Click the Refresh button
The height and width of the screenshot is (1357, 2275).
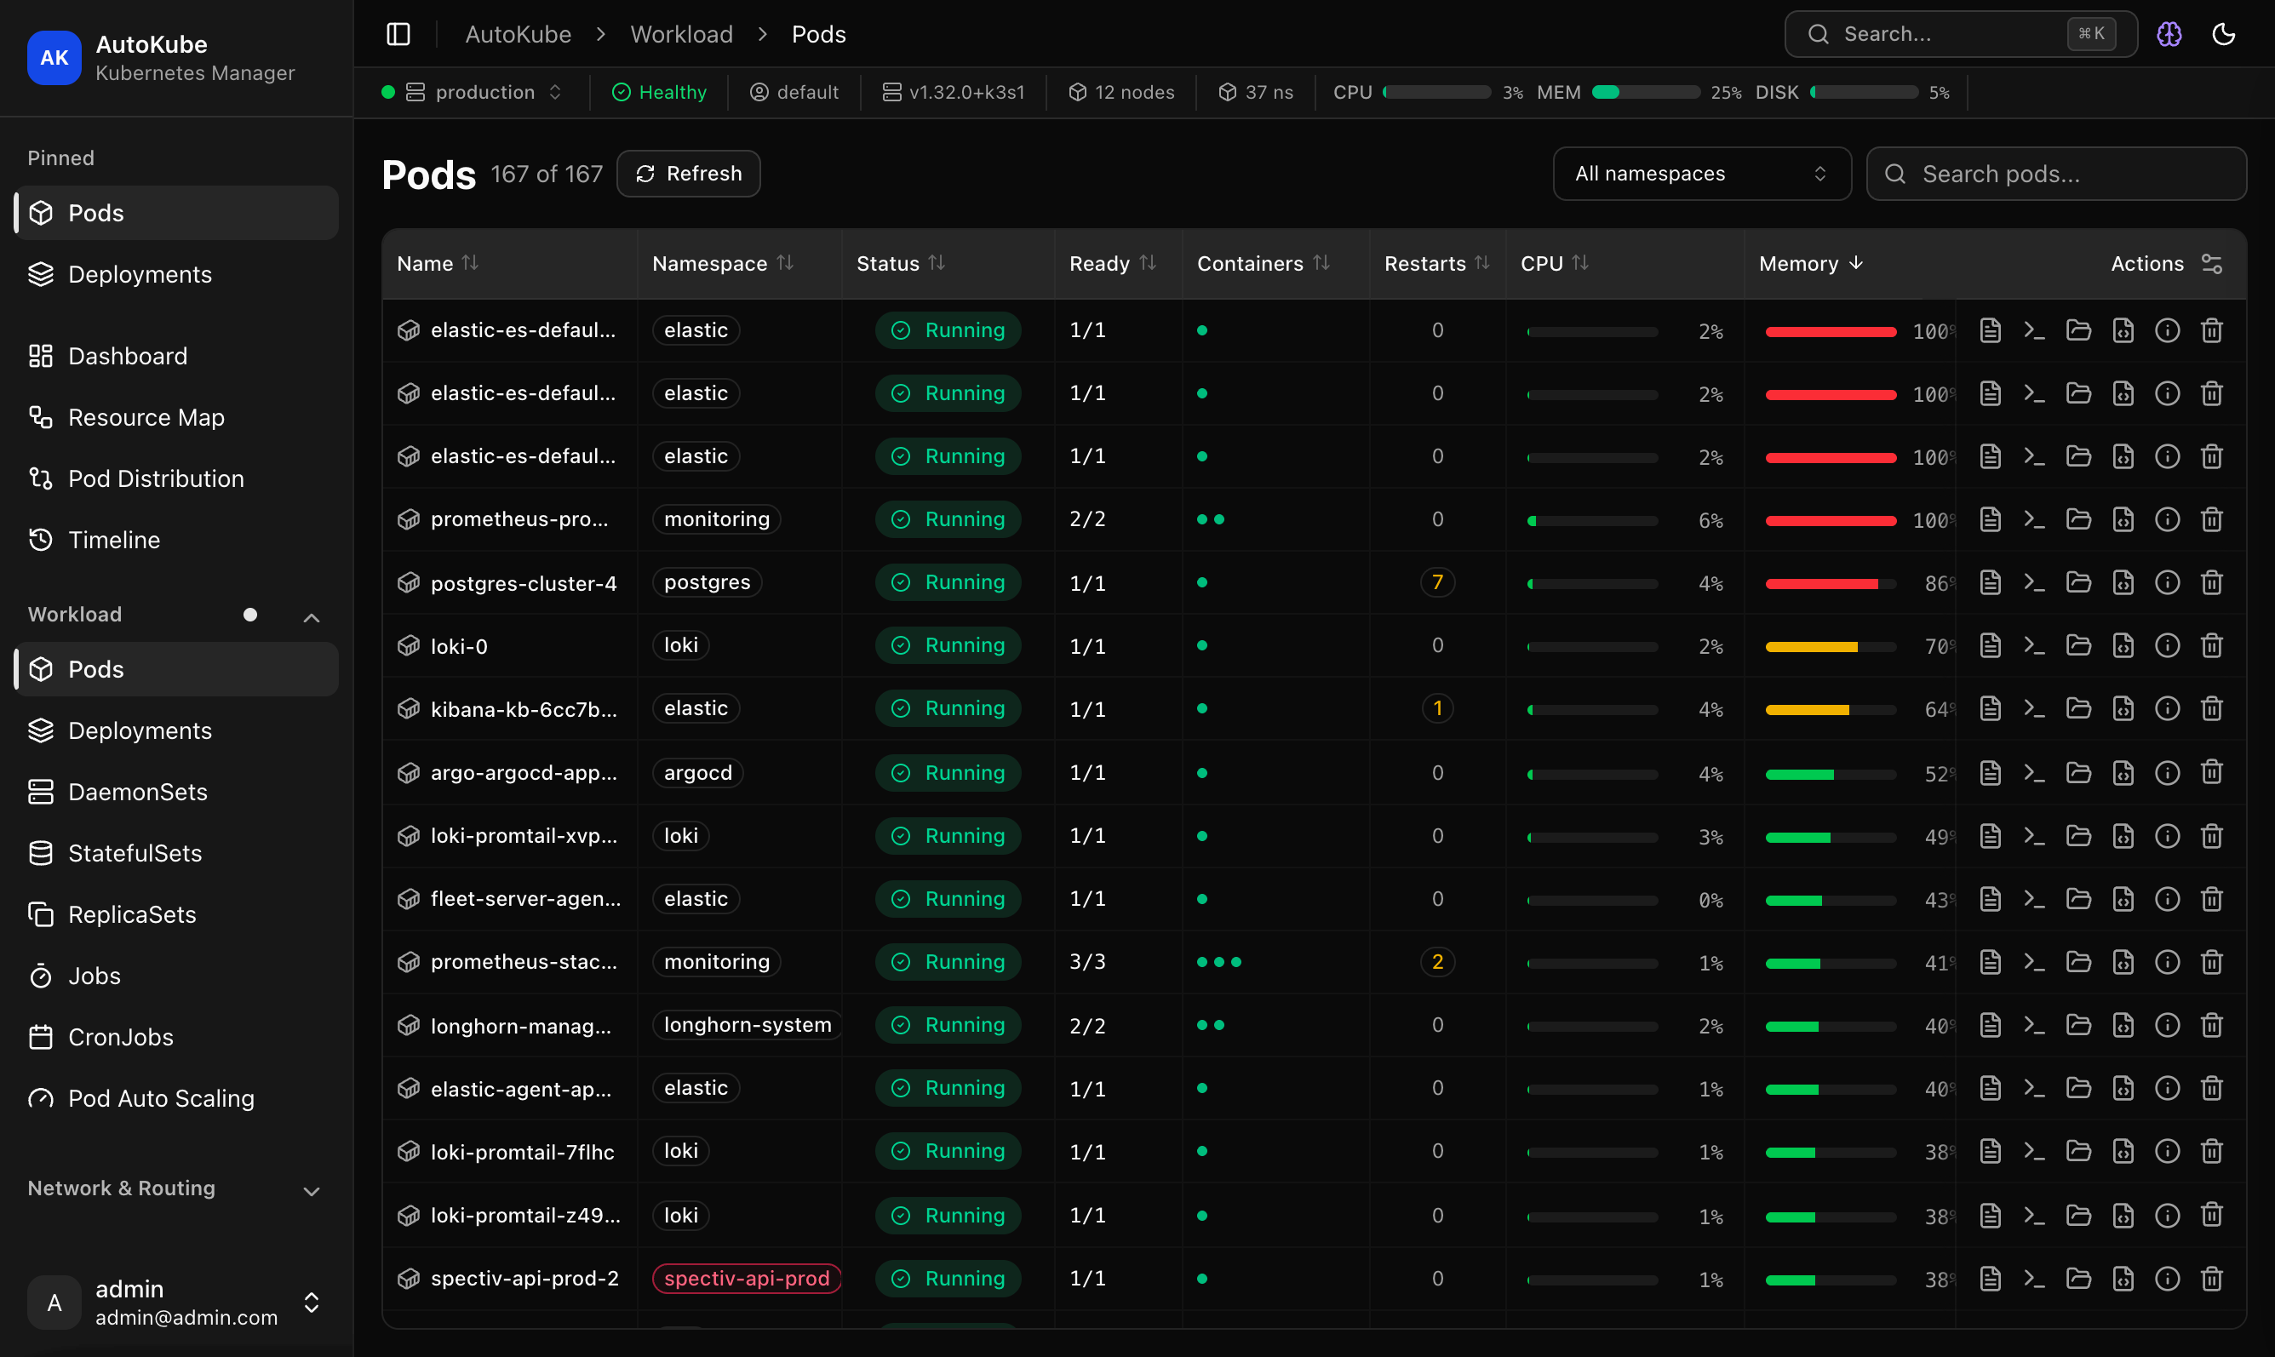point(689,174)
